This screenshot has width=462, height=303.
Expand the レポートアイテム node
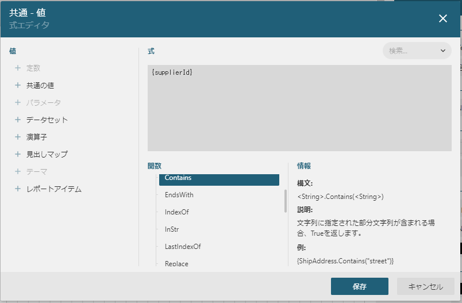click(18, 189)
